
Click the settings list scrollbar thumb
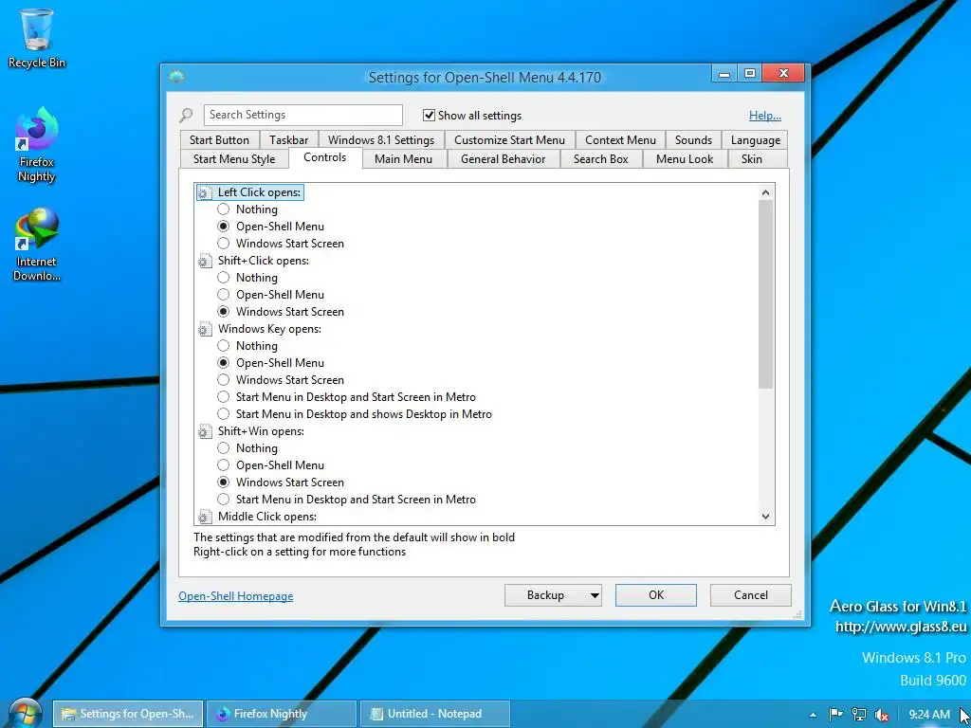pos(765,295)
